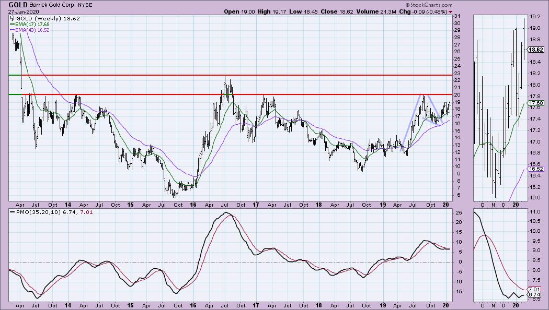The image size is (549, 310).
Task: Click the EMA(17) 17.68 legend label
Action: [32, 25]
